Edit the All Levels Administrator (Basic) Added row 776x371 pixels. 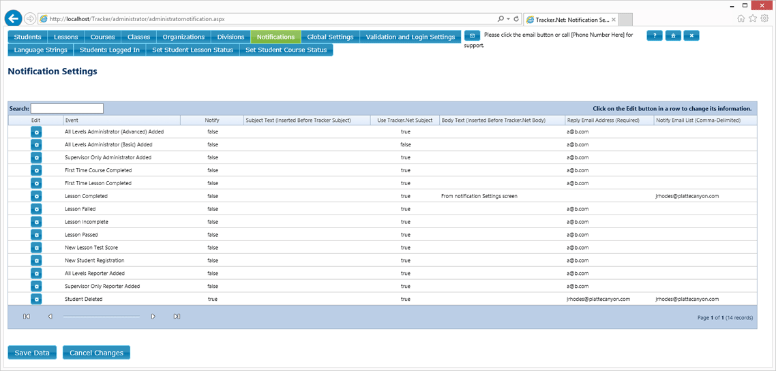coord(36,145)
